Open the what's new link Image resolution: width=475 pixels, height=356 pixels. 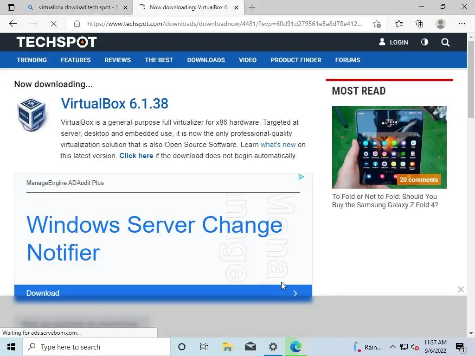(278, 145)
